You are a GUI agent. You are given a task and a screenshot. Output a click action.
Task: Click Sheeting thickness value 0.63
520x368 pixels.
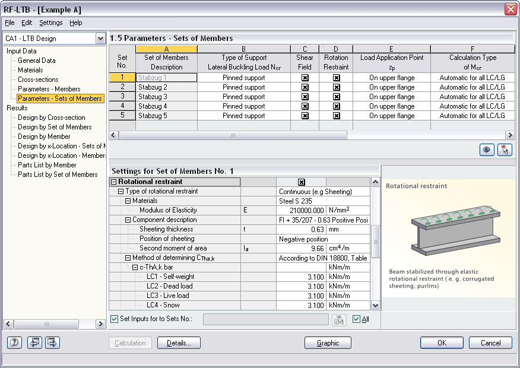(x=301, y=230)
